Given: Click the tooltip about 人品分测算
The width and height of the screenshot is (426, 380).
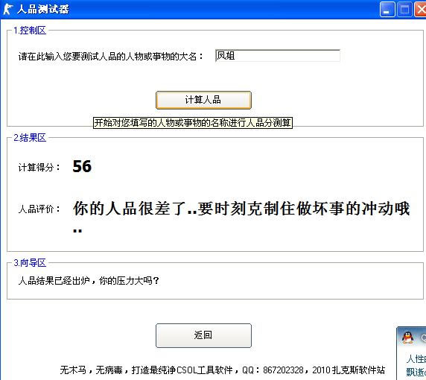Looking at the screenshot, I should coord(193,123).
